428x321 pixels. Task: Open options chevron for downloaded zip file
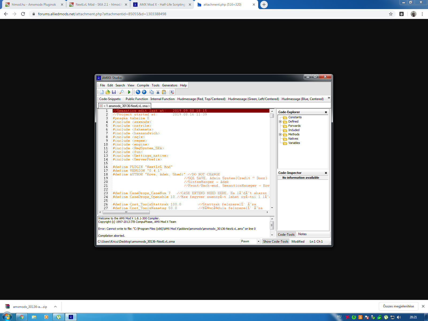pyautogui.click(x=55, y=307)
